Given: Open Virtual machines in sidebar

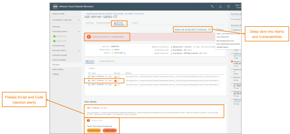Looking at the screenshot, I should pos(59,60).
